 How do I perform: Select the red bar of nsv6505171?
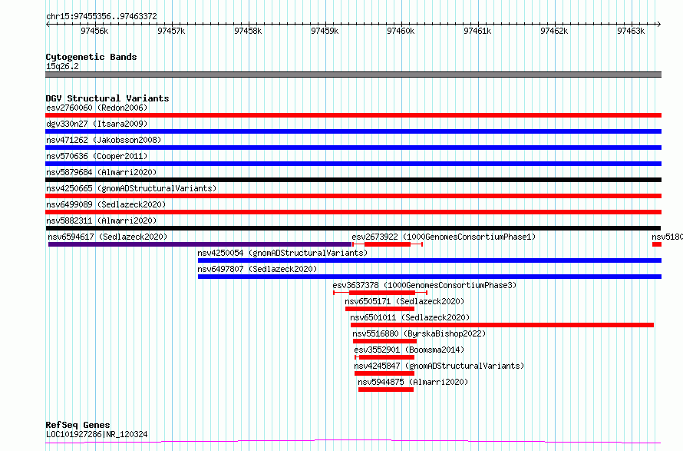(x=380, y=309)
